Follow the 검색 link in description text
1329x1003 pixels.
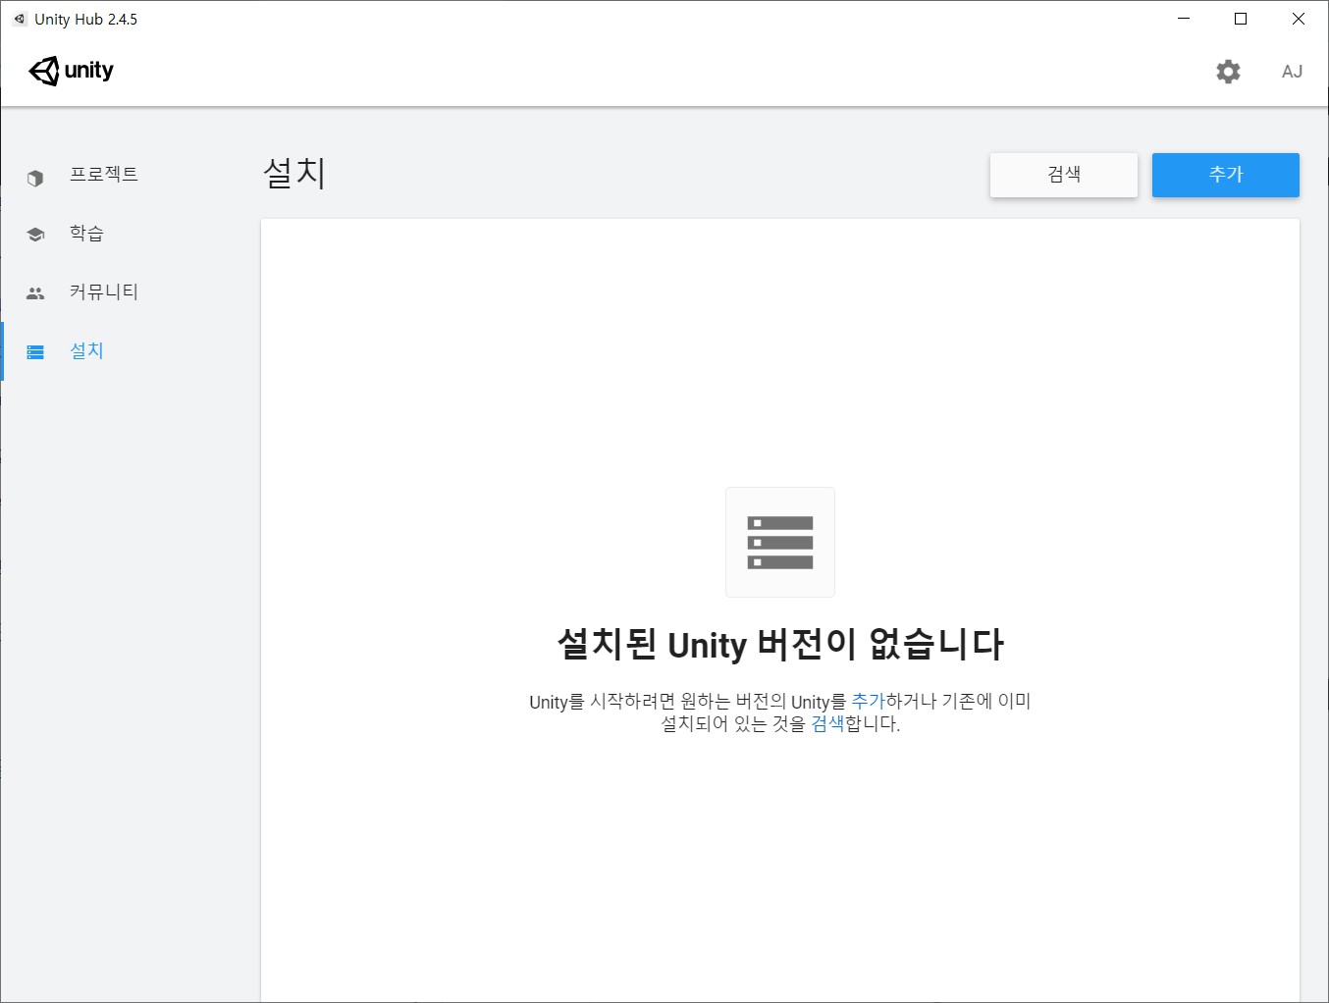point(827,724)
